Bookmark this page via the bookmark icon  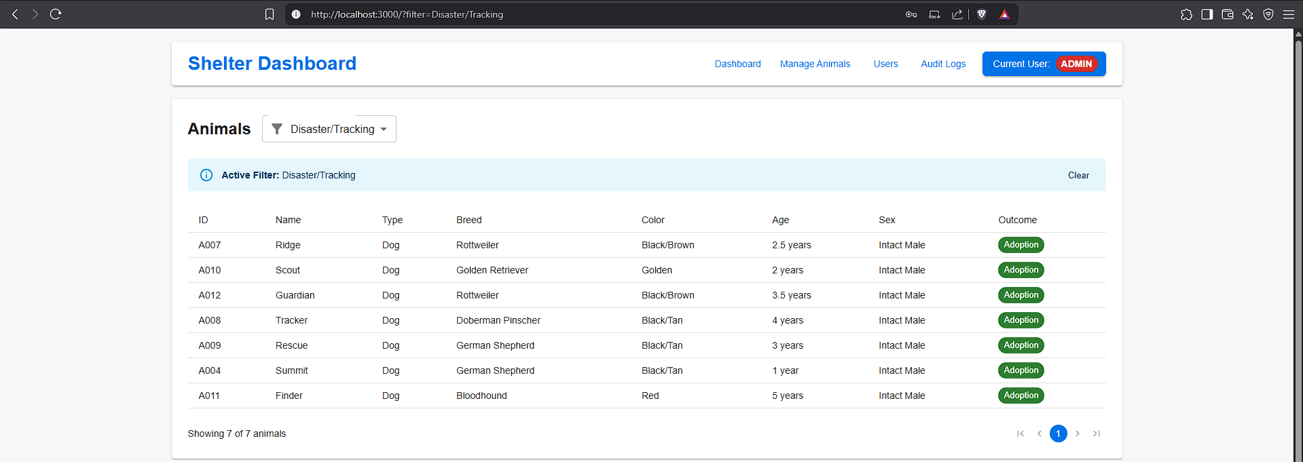270,14
